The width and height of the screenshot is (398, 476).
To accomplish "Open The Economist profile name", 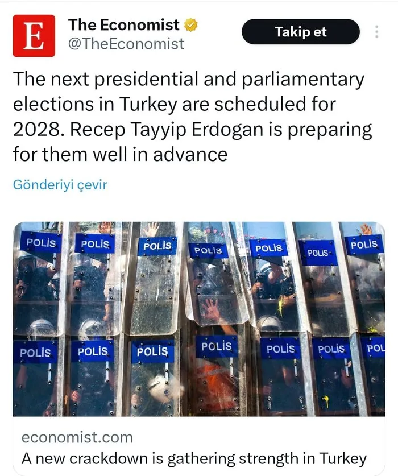I will (x=123, y=25).
